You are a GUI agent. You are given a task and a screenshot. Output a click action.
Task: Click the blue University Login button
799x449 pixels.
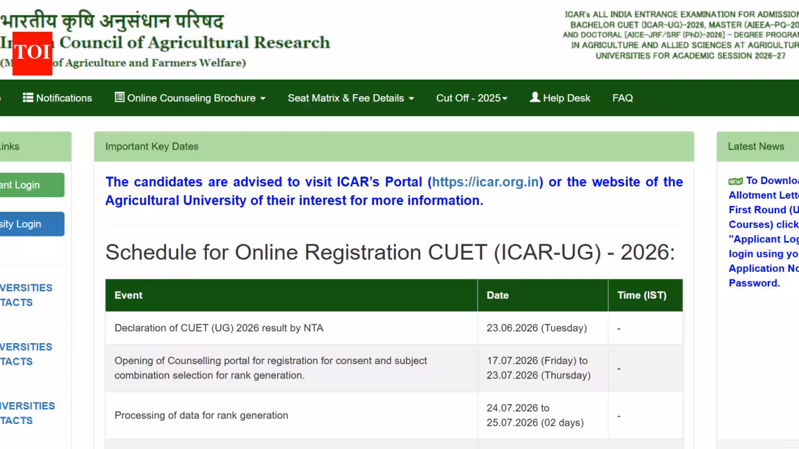pos(31,224)
